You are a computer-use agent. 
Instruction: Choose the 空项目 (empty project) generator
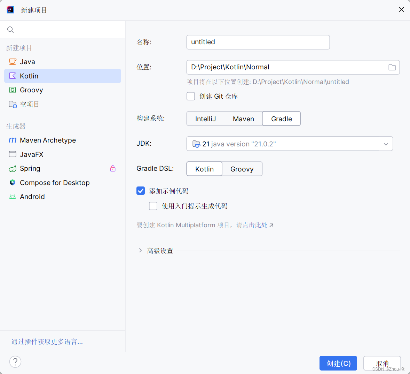coord(29,104)
